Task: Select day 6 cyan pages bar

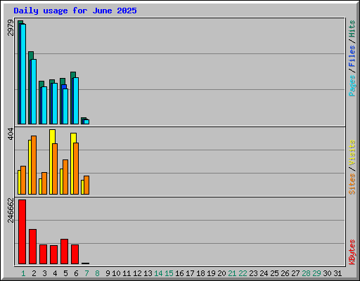Action: pyautogui.click(x=76, y=101)
